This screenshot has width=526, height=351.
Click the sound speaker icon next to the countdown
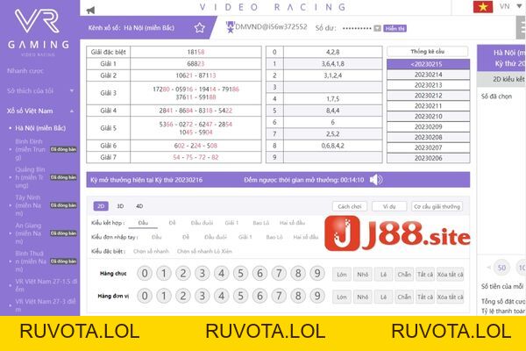(x=376, y=180)
